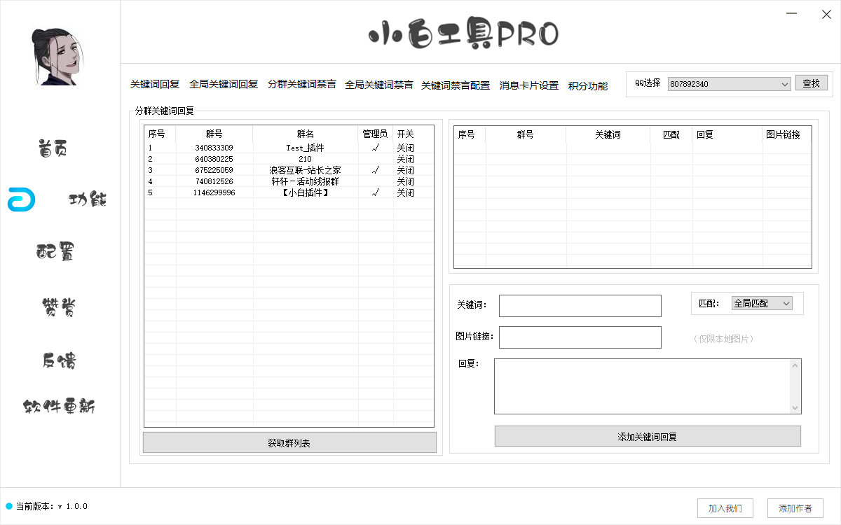Switch to the 全局关键词回复 tab

pos(223,85)
